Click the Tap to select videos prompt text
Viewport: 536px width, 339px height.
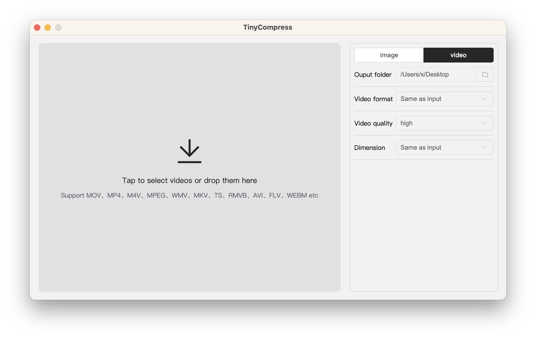tap(189, 180)
